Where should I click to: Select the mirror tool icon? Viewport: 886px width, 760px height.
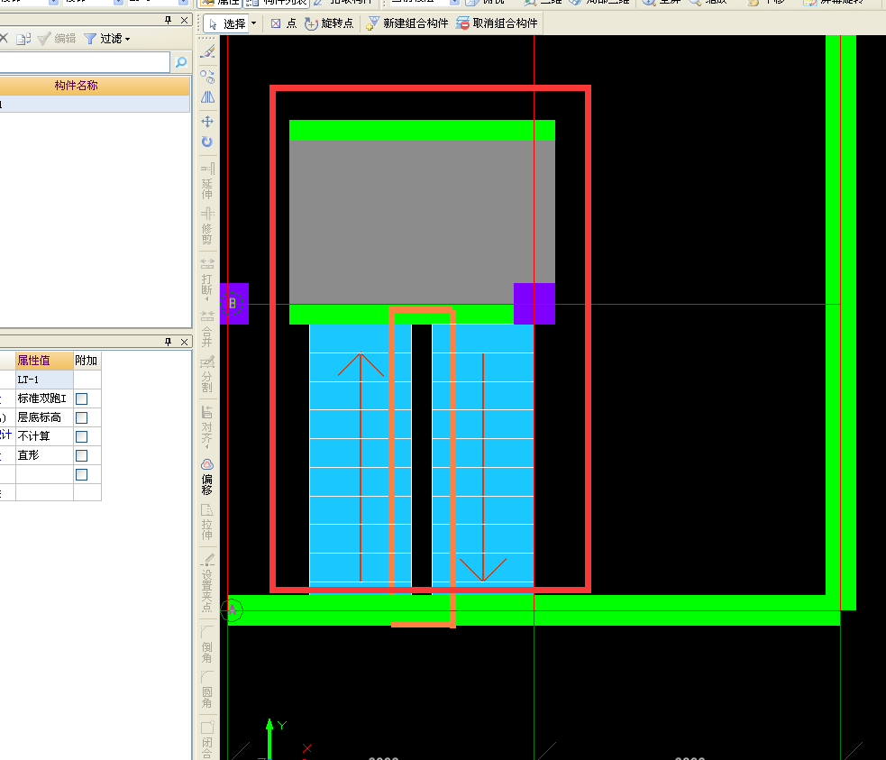[207, 97]
